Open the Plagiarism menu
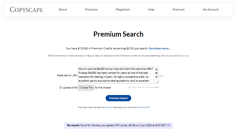 point(123,9)
